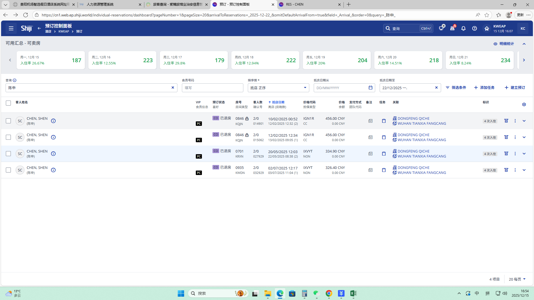The height and width of the screenshot is (300, 534).
Task: Open the task clipboard icon in first row
Action: point(384,121)
